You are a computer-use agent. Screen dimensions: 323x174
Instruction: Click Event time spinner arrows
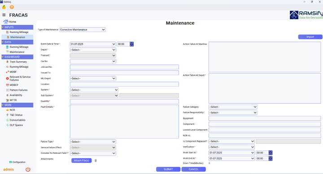pos(131,44)
